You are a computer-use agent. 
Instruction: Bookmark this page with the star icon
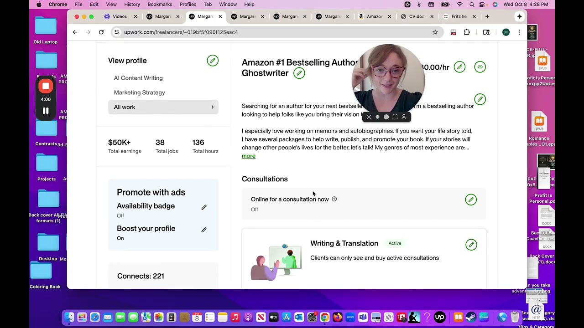pyautogui.click(x=435, y=32)
